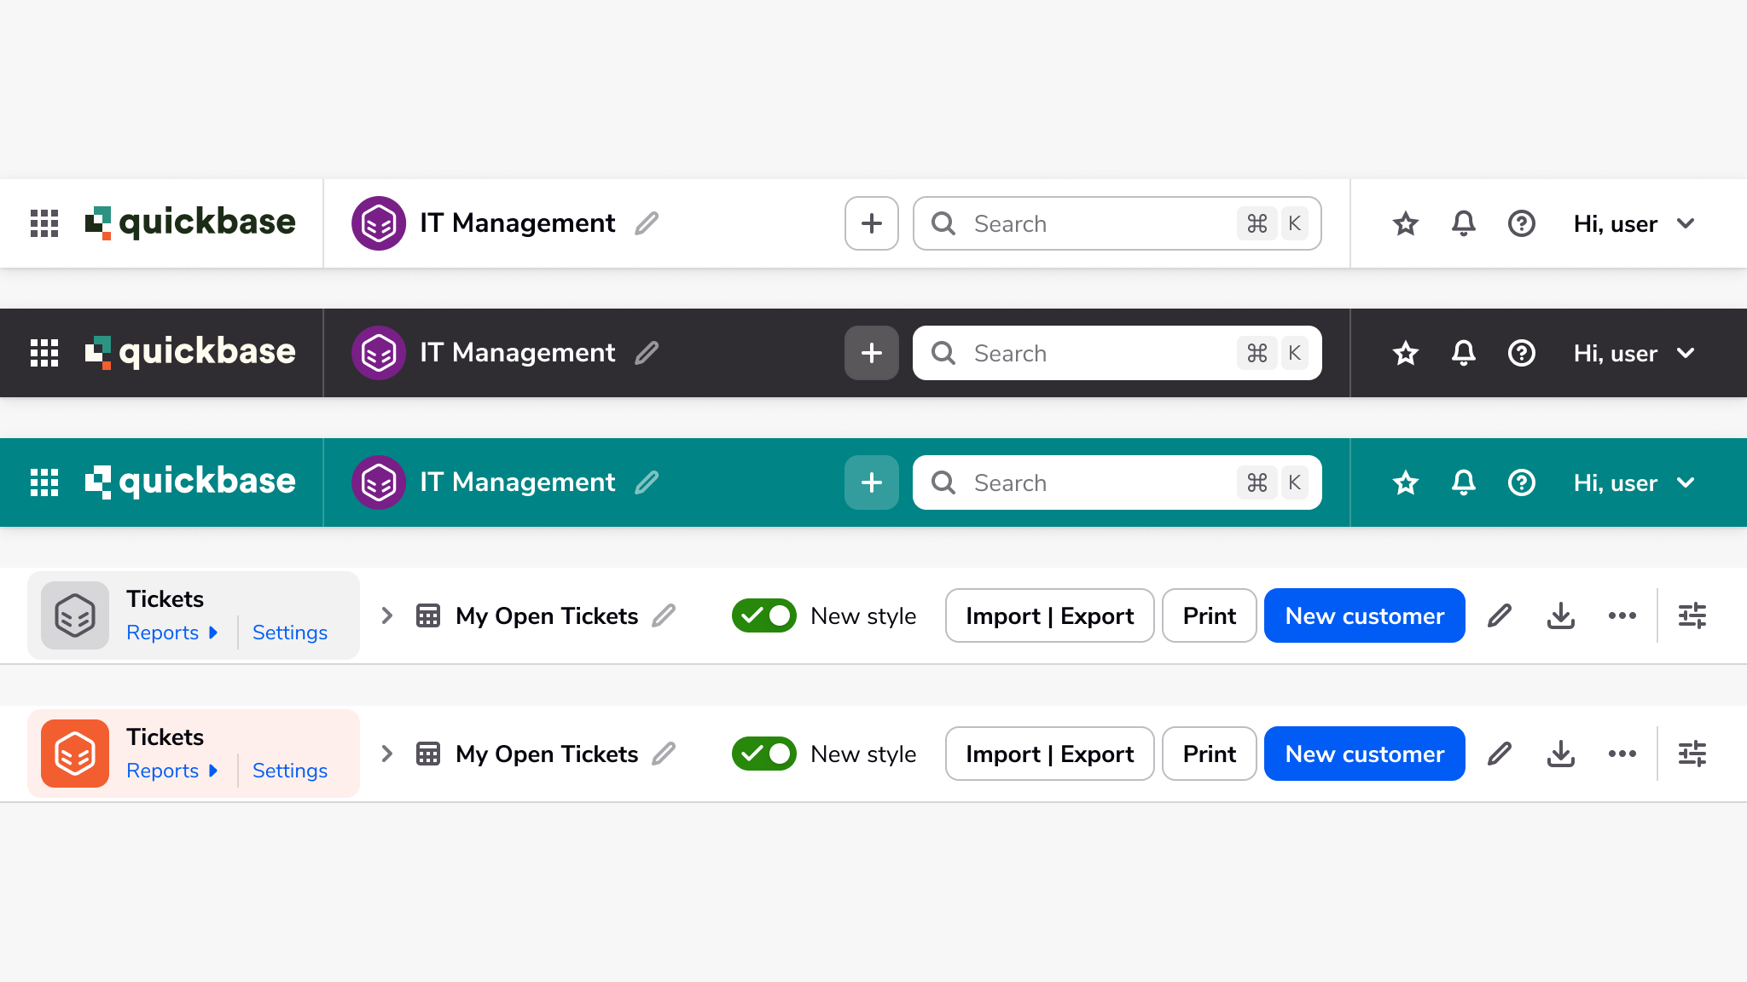Click the Tickets table icon orange background

coord(74,753)
